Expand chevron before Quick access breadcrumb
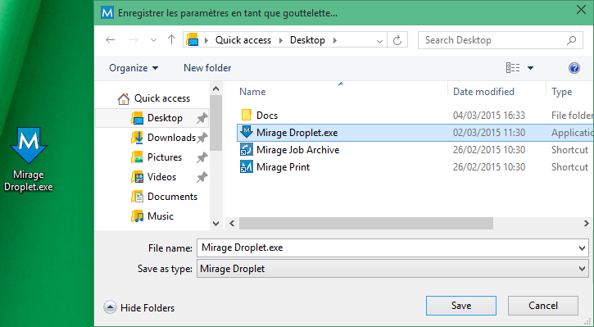 point(206,40)
